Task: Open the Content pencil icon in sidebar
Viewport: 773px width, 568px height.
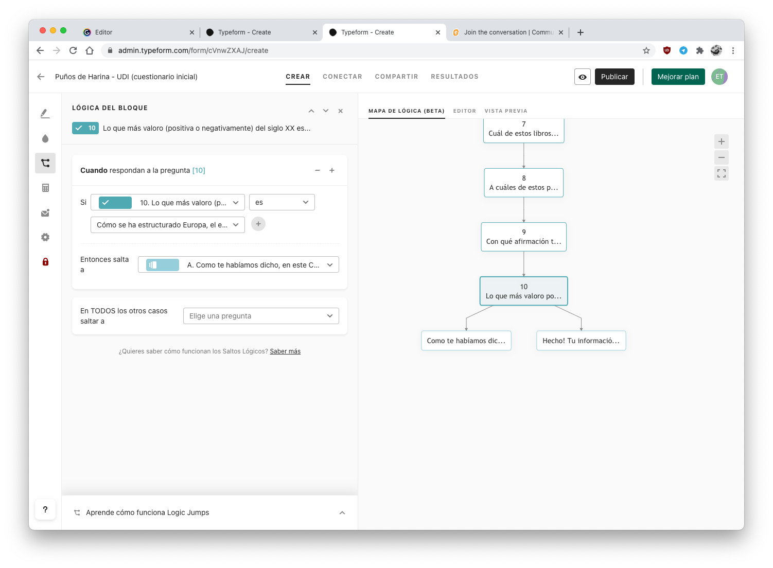Action: click(x=45, y=114)
